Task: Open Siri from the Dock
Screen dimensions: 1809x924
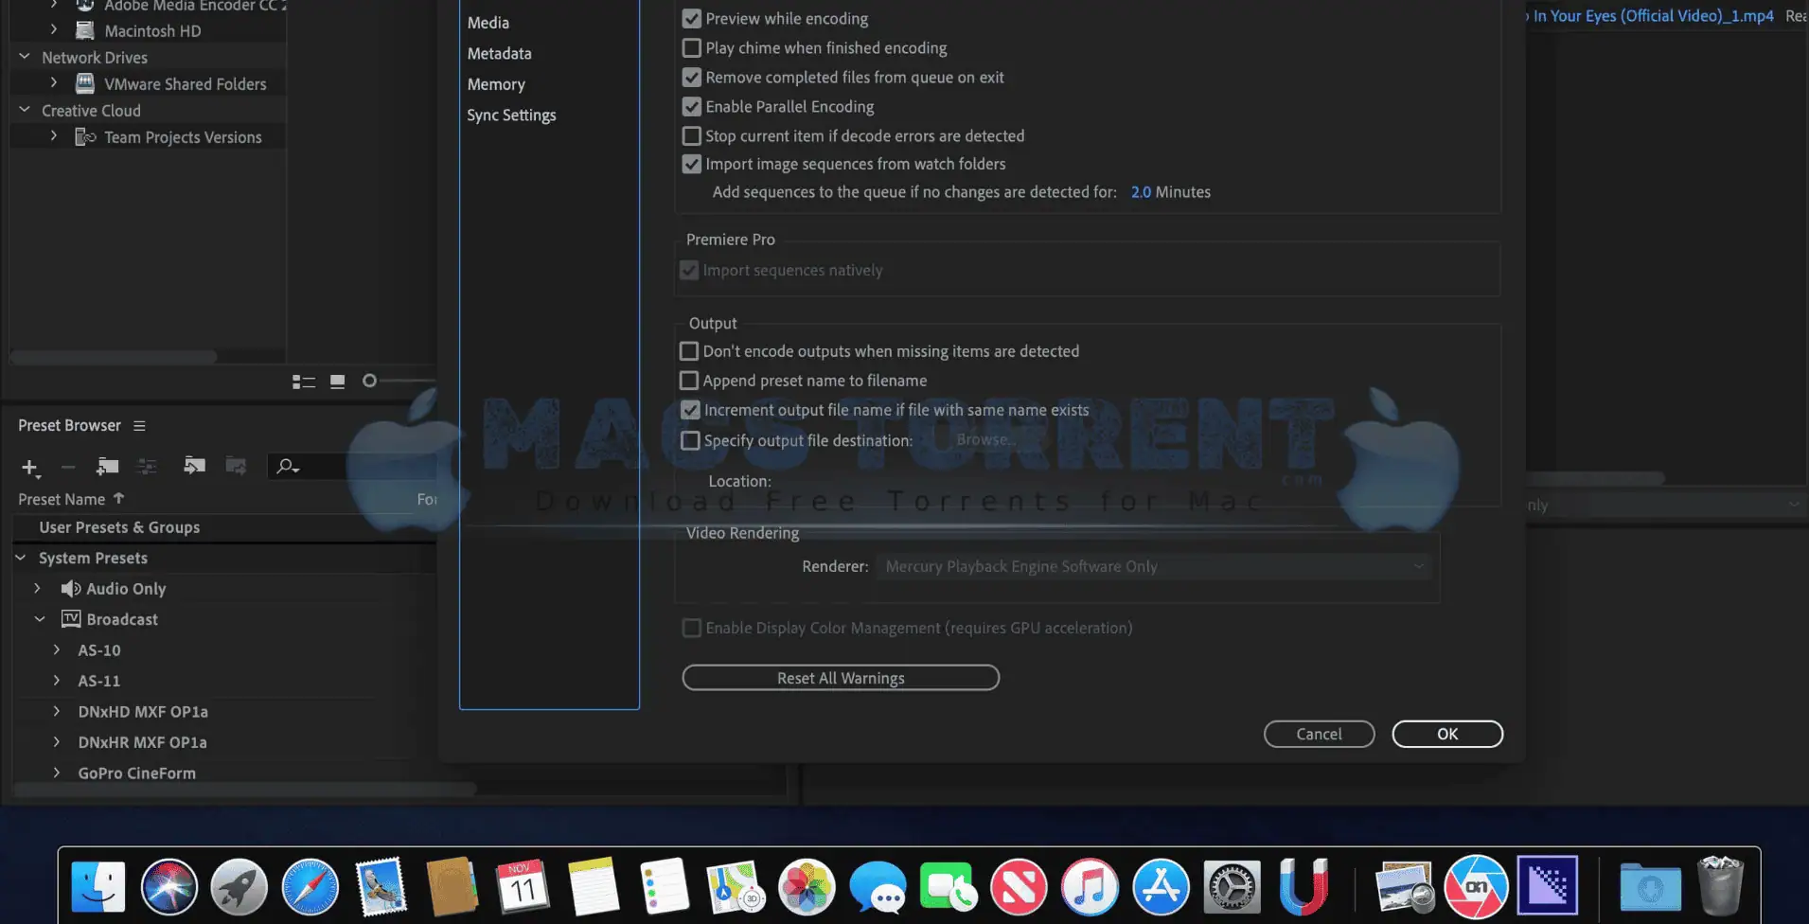Action: (168, 887)
